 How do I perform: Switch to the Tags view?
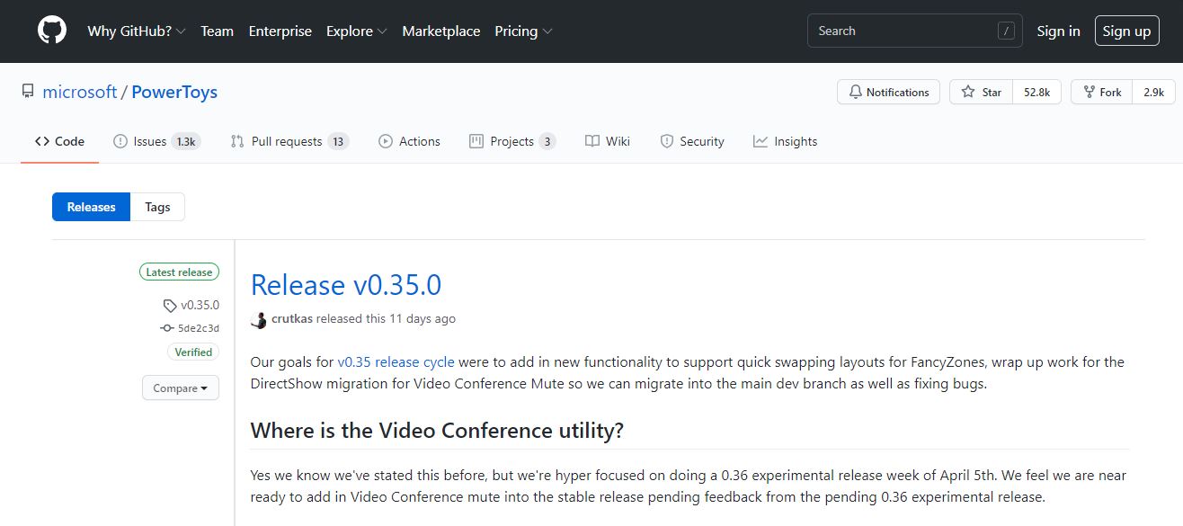click(157, 207)
